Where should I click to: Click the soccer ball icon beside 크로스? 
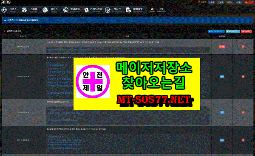(4, 10)
